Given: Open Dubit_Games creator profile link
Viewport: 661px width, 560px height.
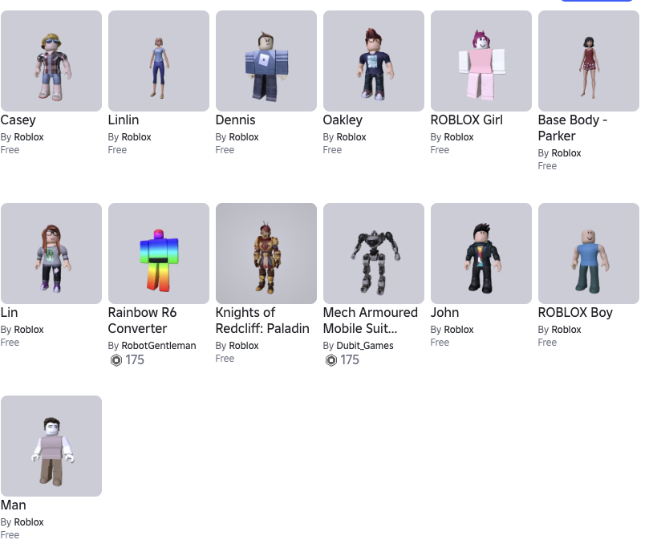Looking at the screenshot, I should click(365, 346).
